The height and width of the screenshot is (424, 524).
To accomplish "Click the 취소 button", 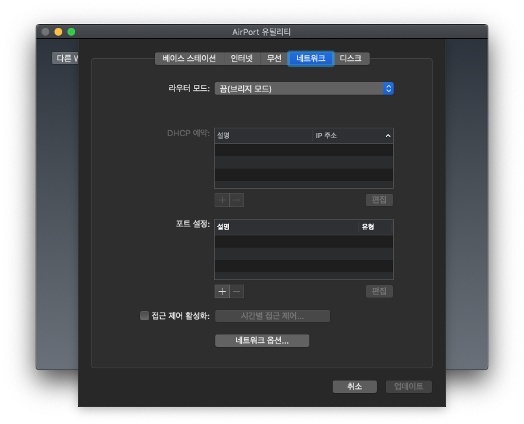I will [355, 386].
